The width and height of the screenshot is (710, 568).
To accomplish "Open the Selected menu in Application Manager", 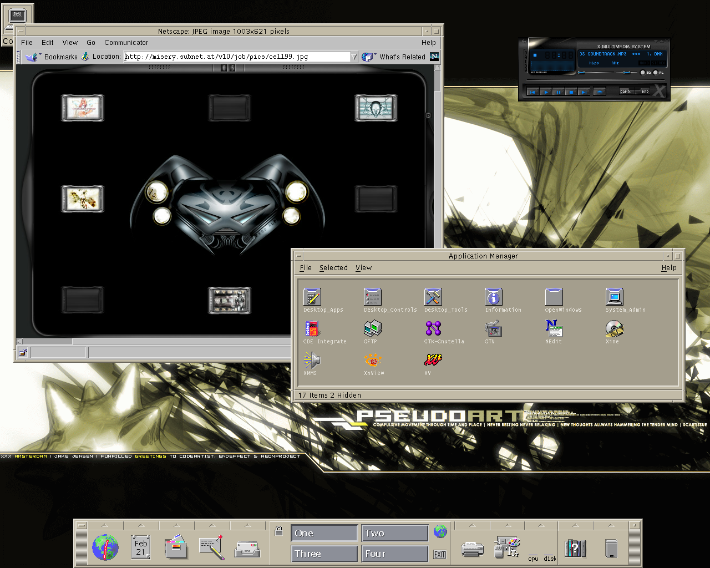I will (x=333, y=268).
